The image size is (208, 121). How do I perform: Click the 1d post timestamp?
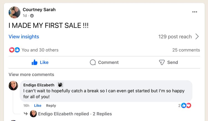tap(25, 16)
